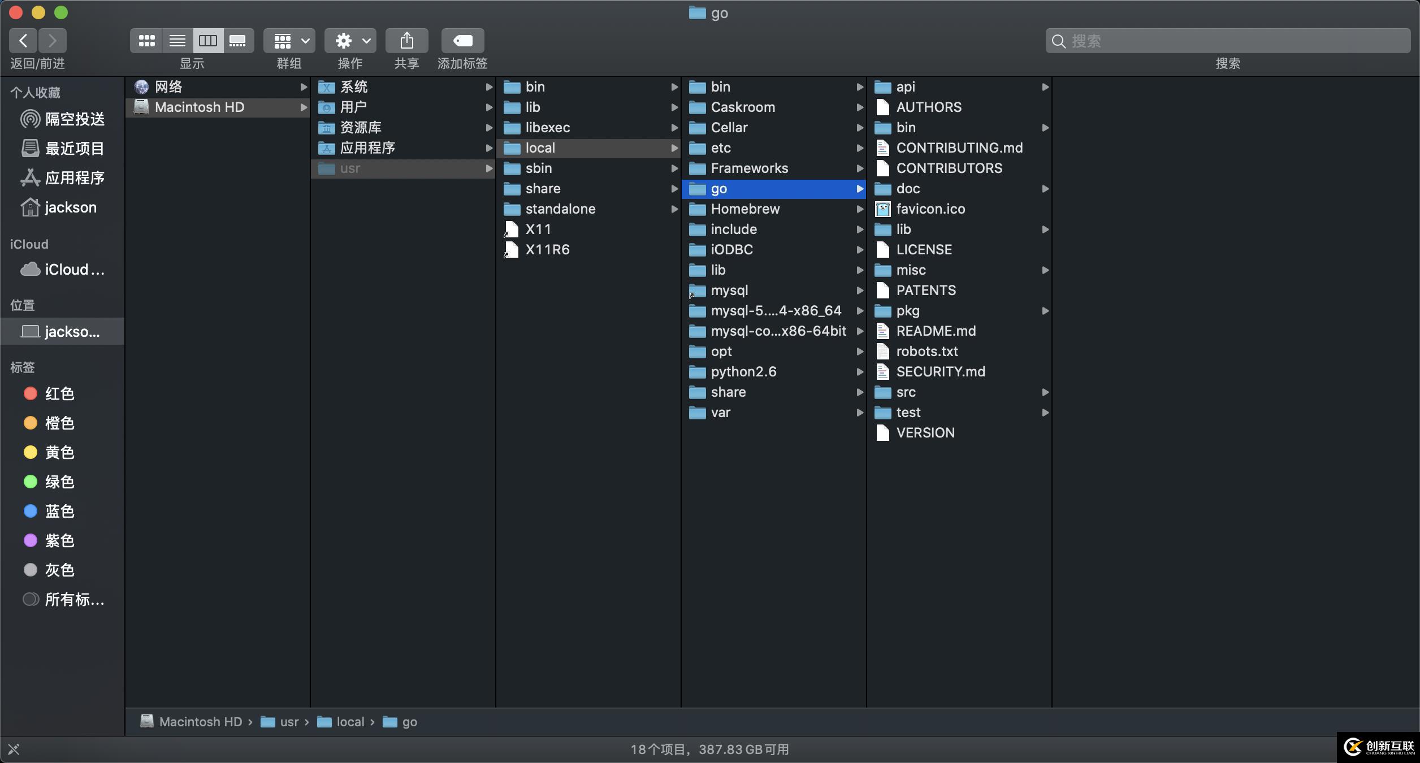
Task: Select the Homebrew folder in Finder
Action: point(745,207)
